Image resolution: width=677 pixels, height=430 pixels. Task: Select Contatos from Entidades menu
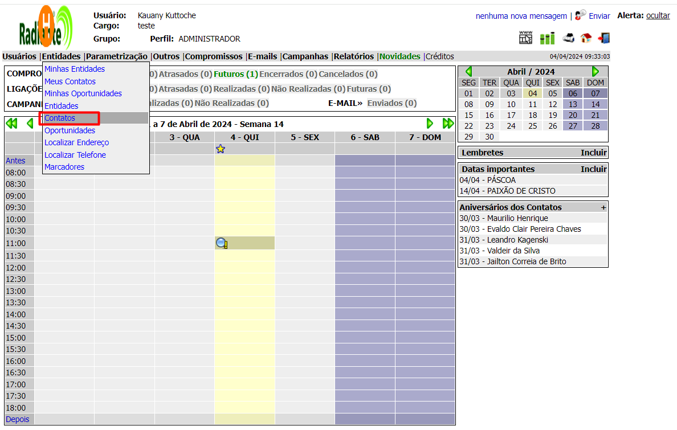pyautogui.click(x=60, y=118)
